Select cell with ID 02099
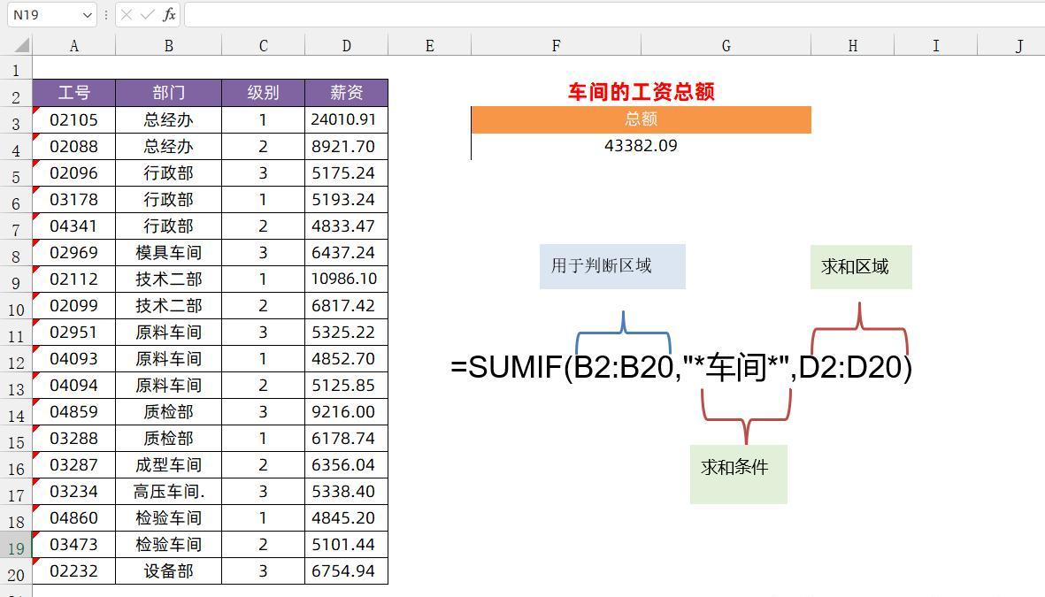Image resolution: width=1045 pixels, height=597 pixels. (x=74, y=306)
